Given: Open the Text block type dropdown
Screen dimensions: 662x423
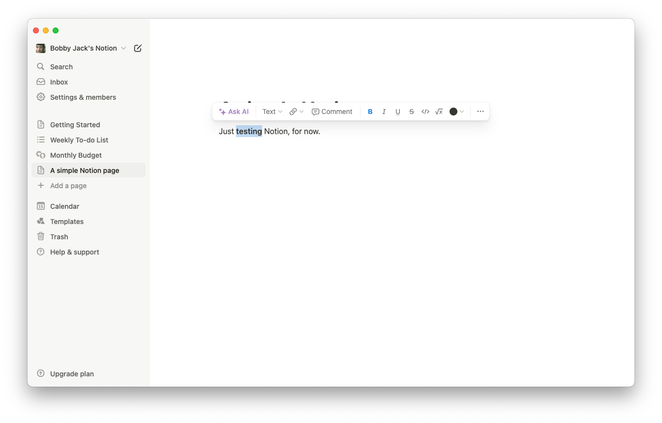Looking at the screenshot, I should tap(272, 112).
